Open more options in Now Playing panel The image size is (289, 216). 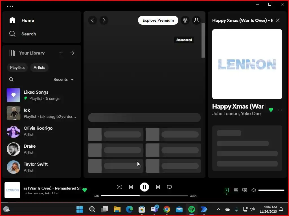280,110
